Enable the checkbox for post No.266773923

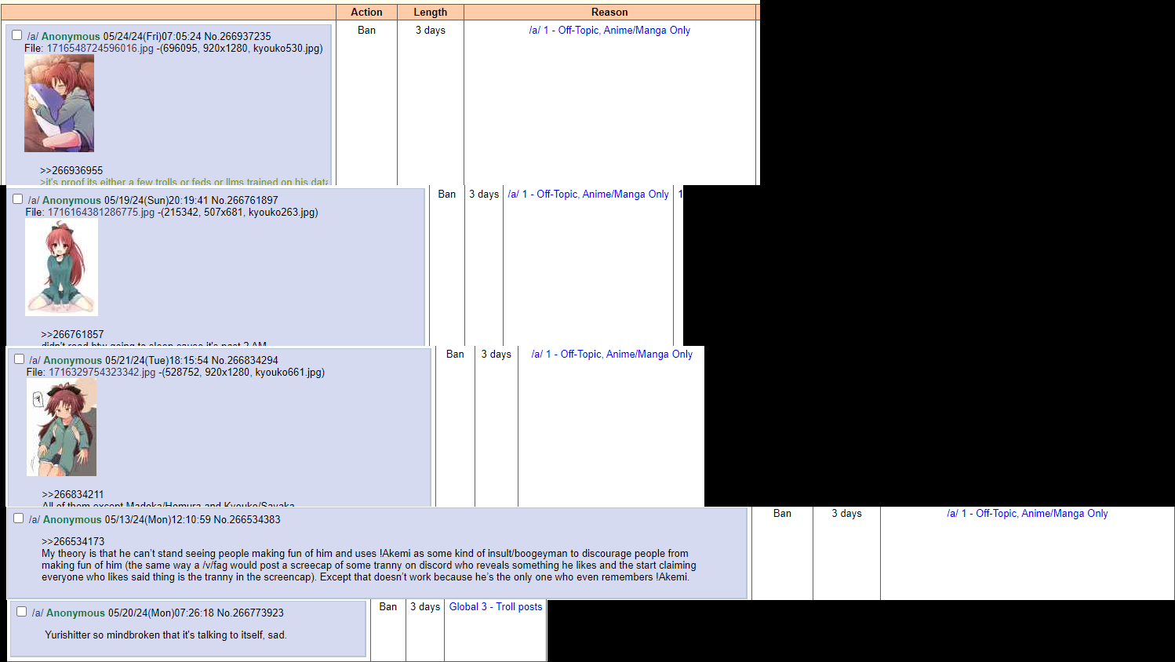21,612
